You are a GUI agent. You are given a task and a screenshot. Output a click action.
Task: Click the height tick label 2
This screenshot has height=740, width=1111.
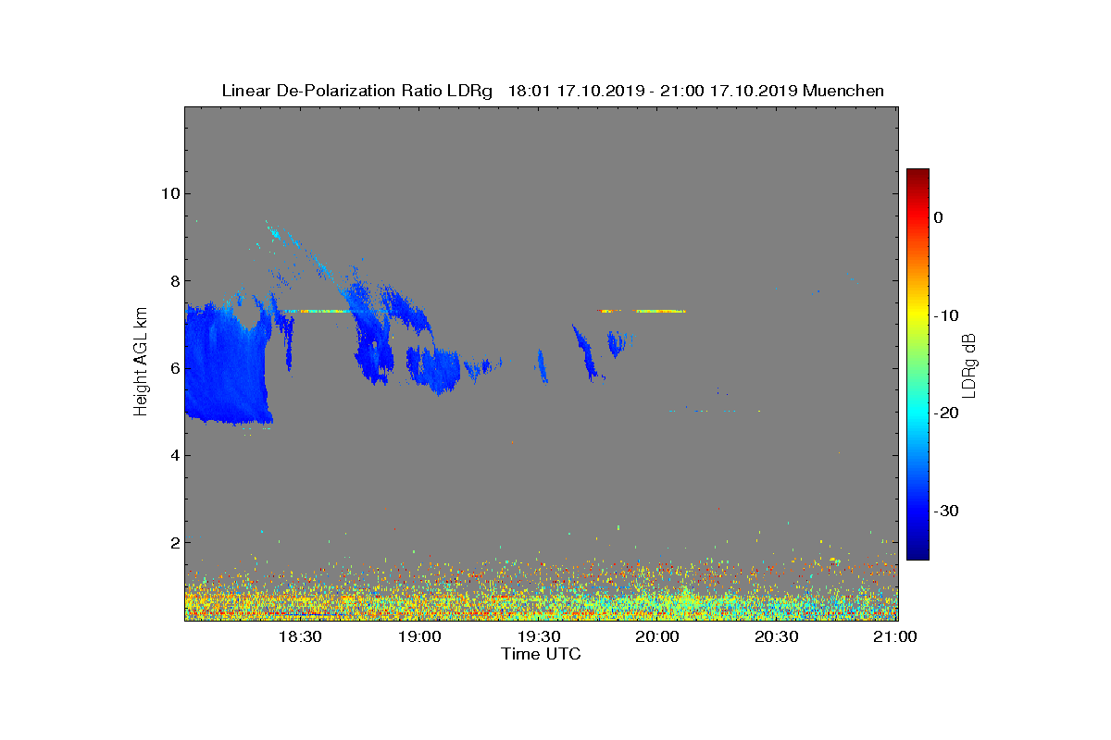pyautogui.click(x=173, y=542)
